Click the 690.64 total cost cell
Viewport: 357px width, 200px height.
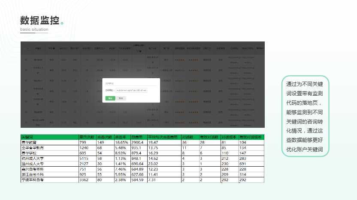pyautogui.click(x=139, y=164)
